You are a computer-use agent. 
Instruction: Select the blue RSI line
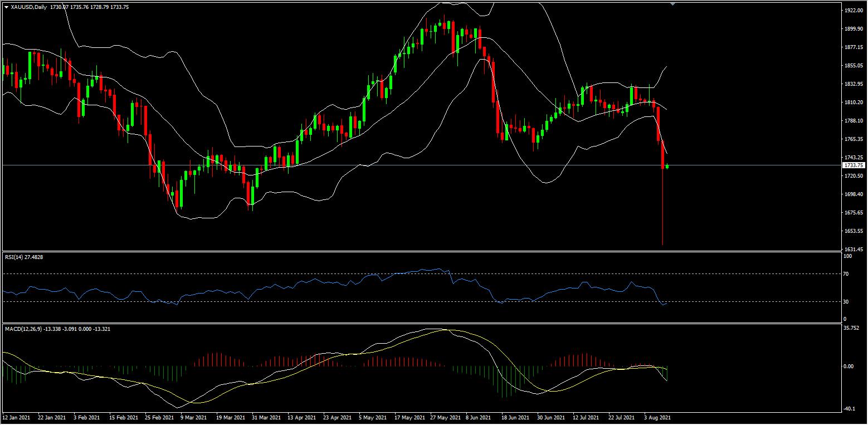pyautogui.click(x=334, y=283)
